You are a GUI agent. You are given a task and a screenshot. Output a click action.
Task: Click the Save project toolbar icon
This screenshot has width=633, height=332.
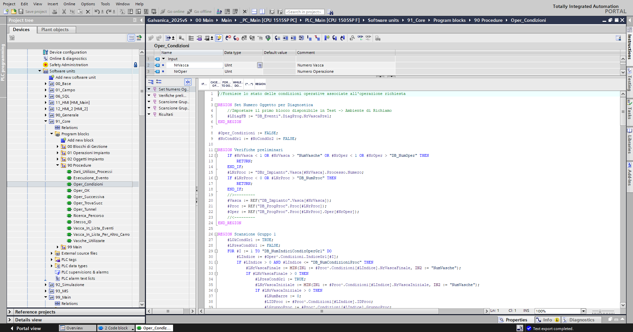tap(21, 12)
